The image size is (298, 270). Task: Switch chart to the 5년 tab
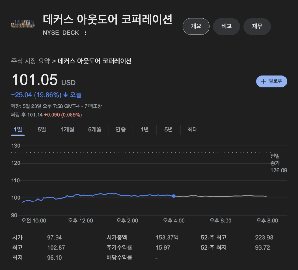[x=168, y=130]
